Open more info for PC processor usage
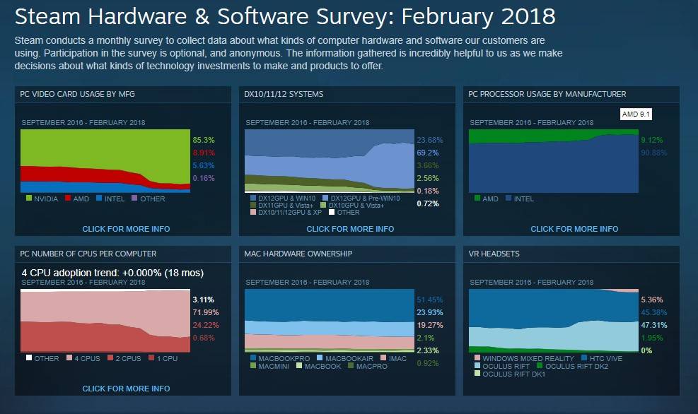The height and width of the screenshot is (414, 698). click(574, 229)
